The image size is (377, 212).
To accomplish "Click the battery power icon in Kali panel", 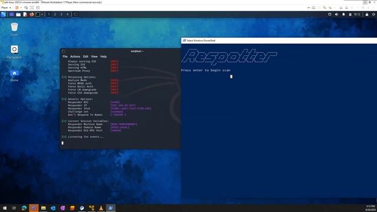I will click(x=350, y=14).
